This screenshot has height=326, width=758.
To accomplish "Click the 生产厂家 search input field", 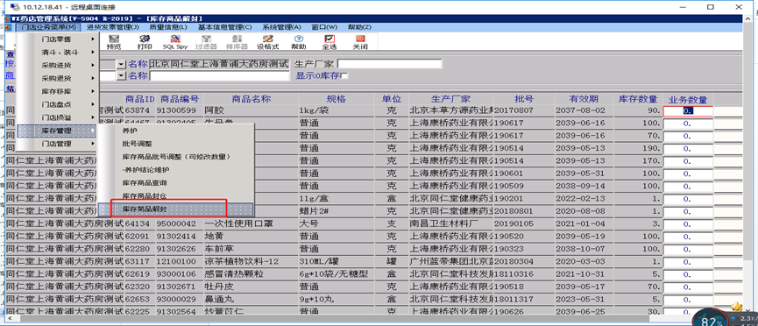I will (390, 64).
